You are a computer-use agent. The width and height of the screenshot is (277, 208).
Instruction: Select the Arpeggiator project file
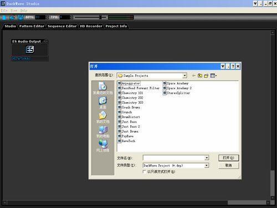click(x=129, y=83)
